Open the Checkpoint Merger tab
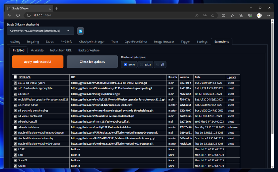This screenshot has width=278, height=172. [92, 42]
